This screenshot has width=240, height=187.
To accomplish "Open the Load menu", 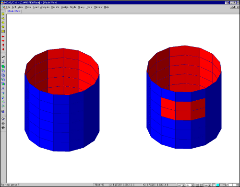I will pos(36,7).
